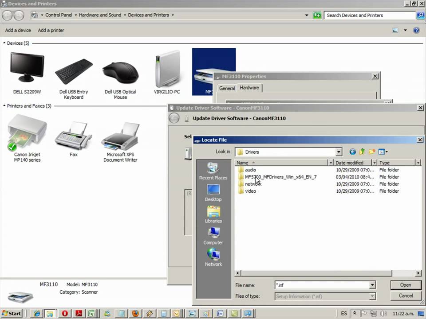Switch to the General tab in MF3110 Properties
Viewport: 426px width, 319px height.
227,88
